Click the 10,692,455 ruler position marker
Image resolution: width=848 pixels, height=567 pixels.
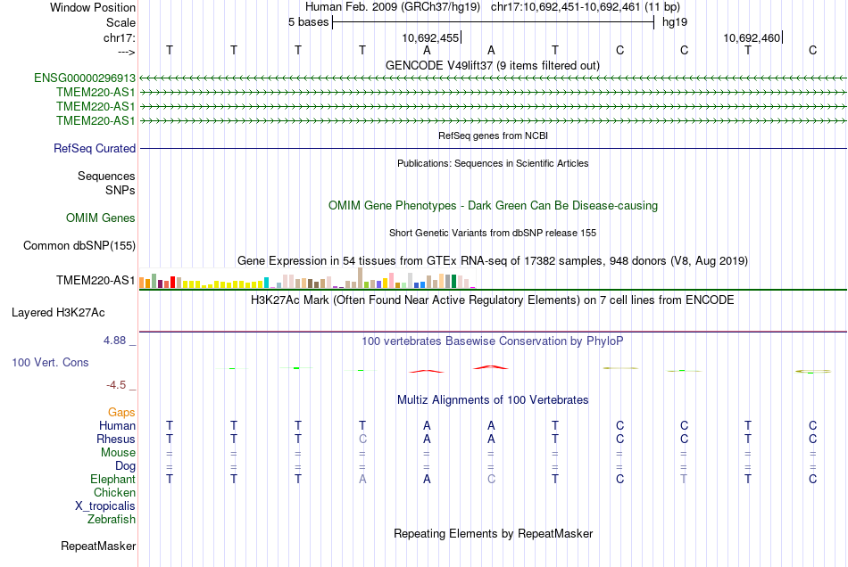tap(430, 37)
